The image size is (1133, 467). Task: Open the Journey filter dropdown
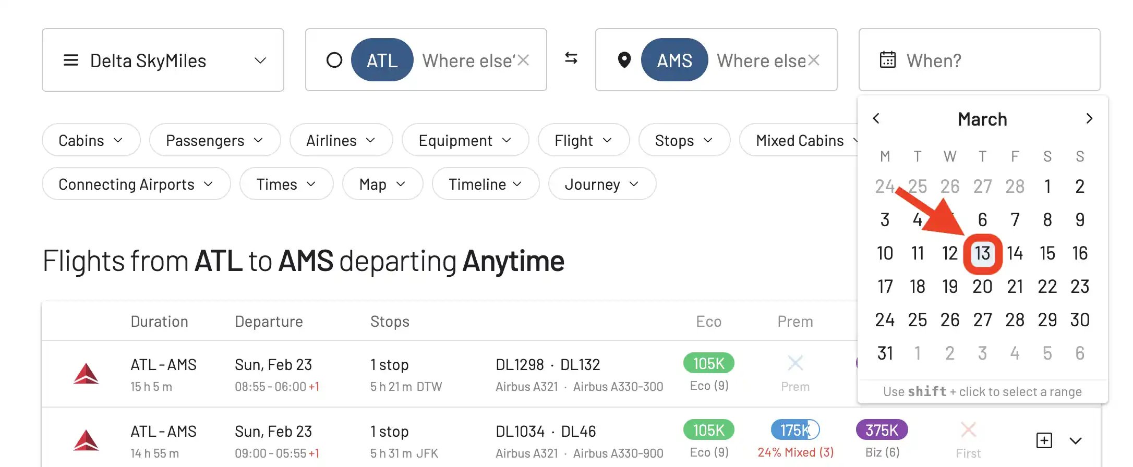tap(601, 184)
